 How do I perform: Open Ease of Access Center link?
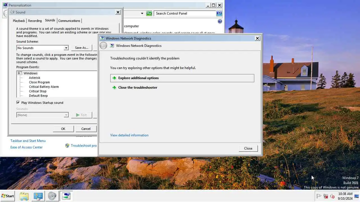26,147
